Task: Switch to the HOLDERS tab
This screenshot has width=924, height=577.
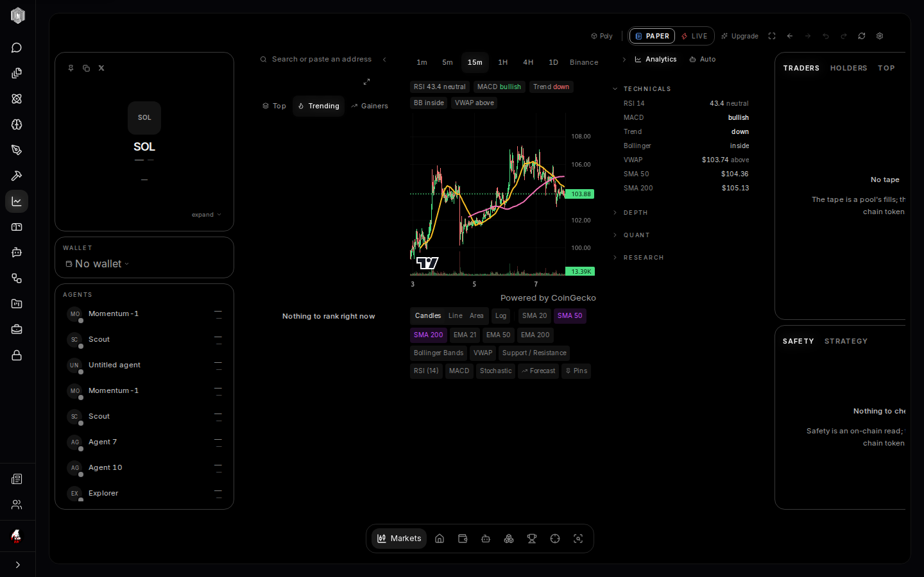Action: point(848,68)
